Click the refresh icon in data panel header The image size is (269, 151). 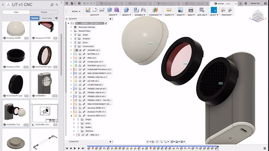coord(52,5)
